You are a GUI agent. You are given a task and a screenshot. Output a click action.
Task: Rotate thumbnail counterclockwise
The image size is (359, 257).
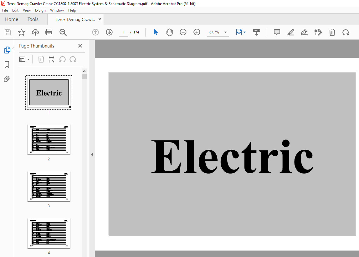62,59
